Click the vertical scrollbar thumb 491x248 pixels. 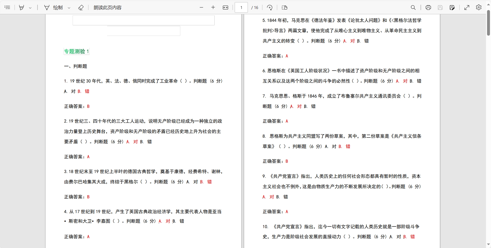point(488,22)
